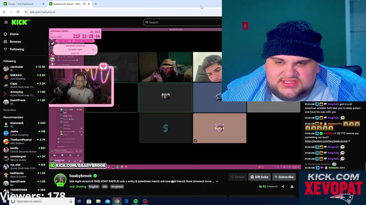This screenshot has width=366, height=205.
Task: Open the Just Chatting category link
Action: pyautogui.click(x=77, y=186)
